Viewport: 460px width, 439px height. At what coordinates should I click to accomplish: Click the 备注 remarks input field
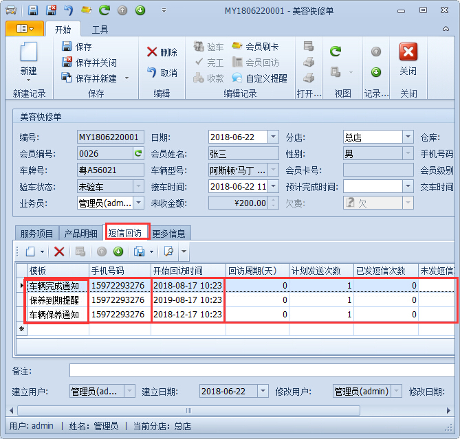[x=261, y=371]
